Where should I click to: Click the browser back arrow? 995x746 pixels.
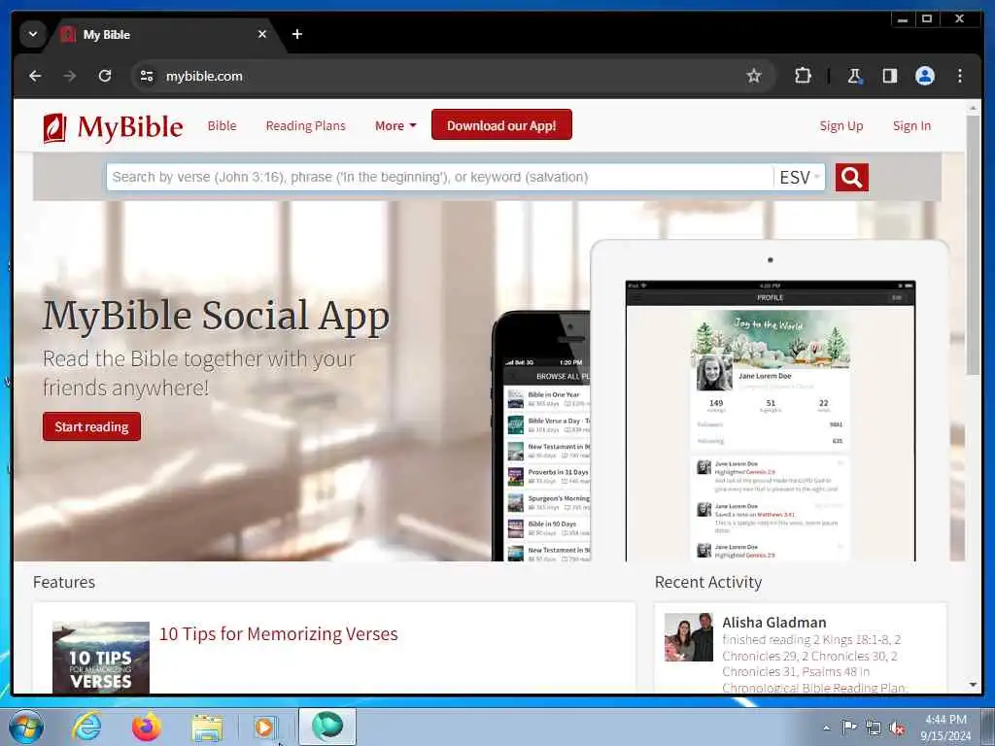tap(35, 76)
